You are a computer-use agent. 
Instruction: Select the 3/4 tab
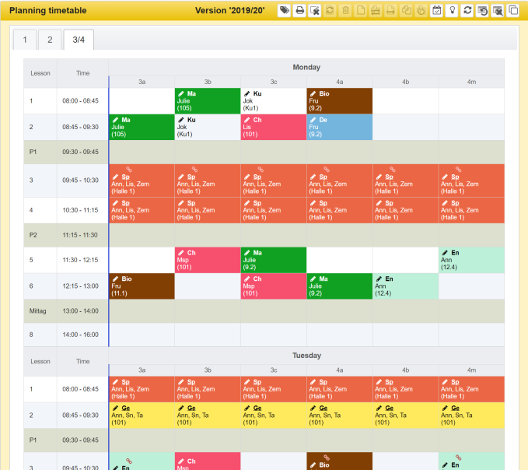click(x=78, y=40)
